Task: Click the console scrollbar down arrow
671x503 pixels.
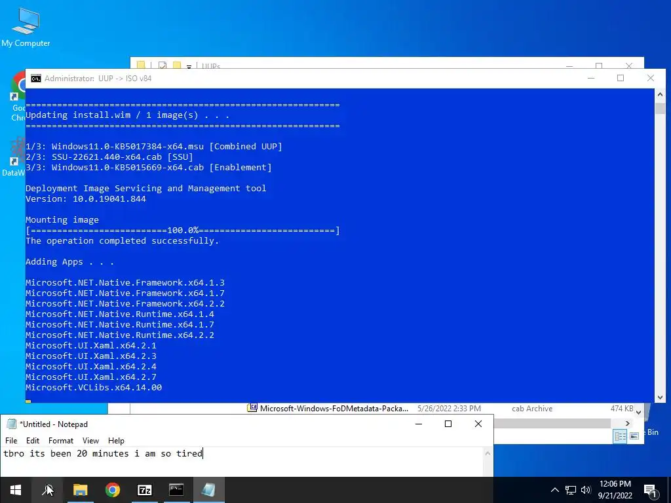Action: pos(660,397)
